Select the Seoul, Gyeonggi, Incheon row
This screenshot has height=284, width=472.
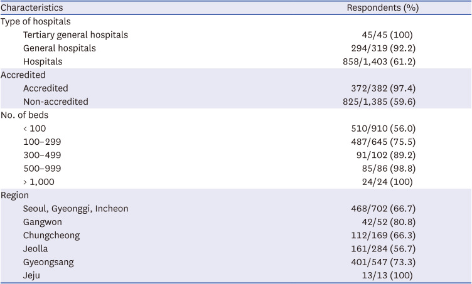(x=236, y=209)
